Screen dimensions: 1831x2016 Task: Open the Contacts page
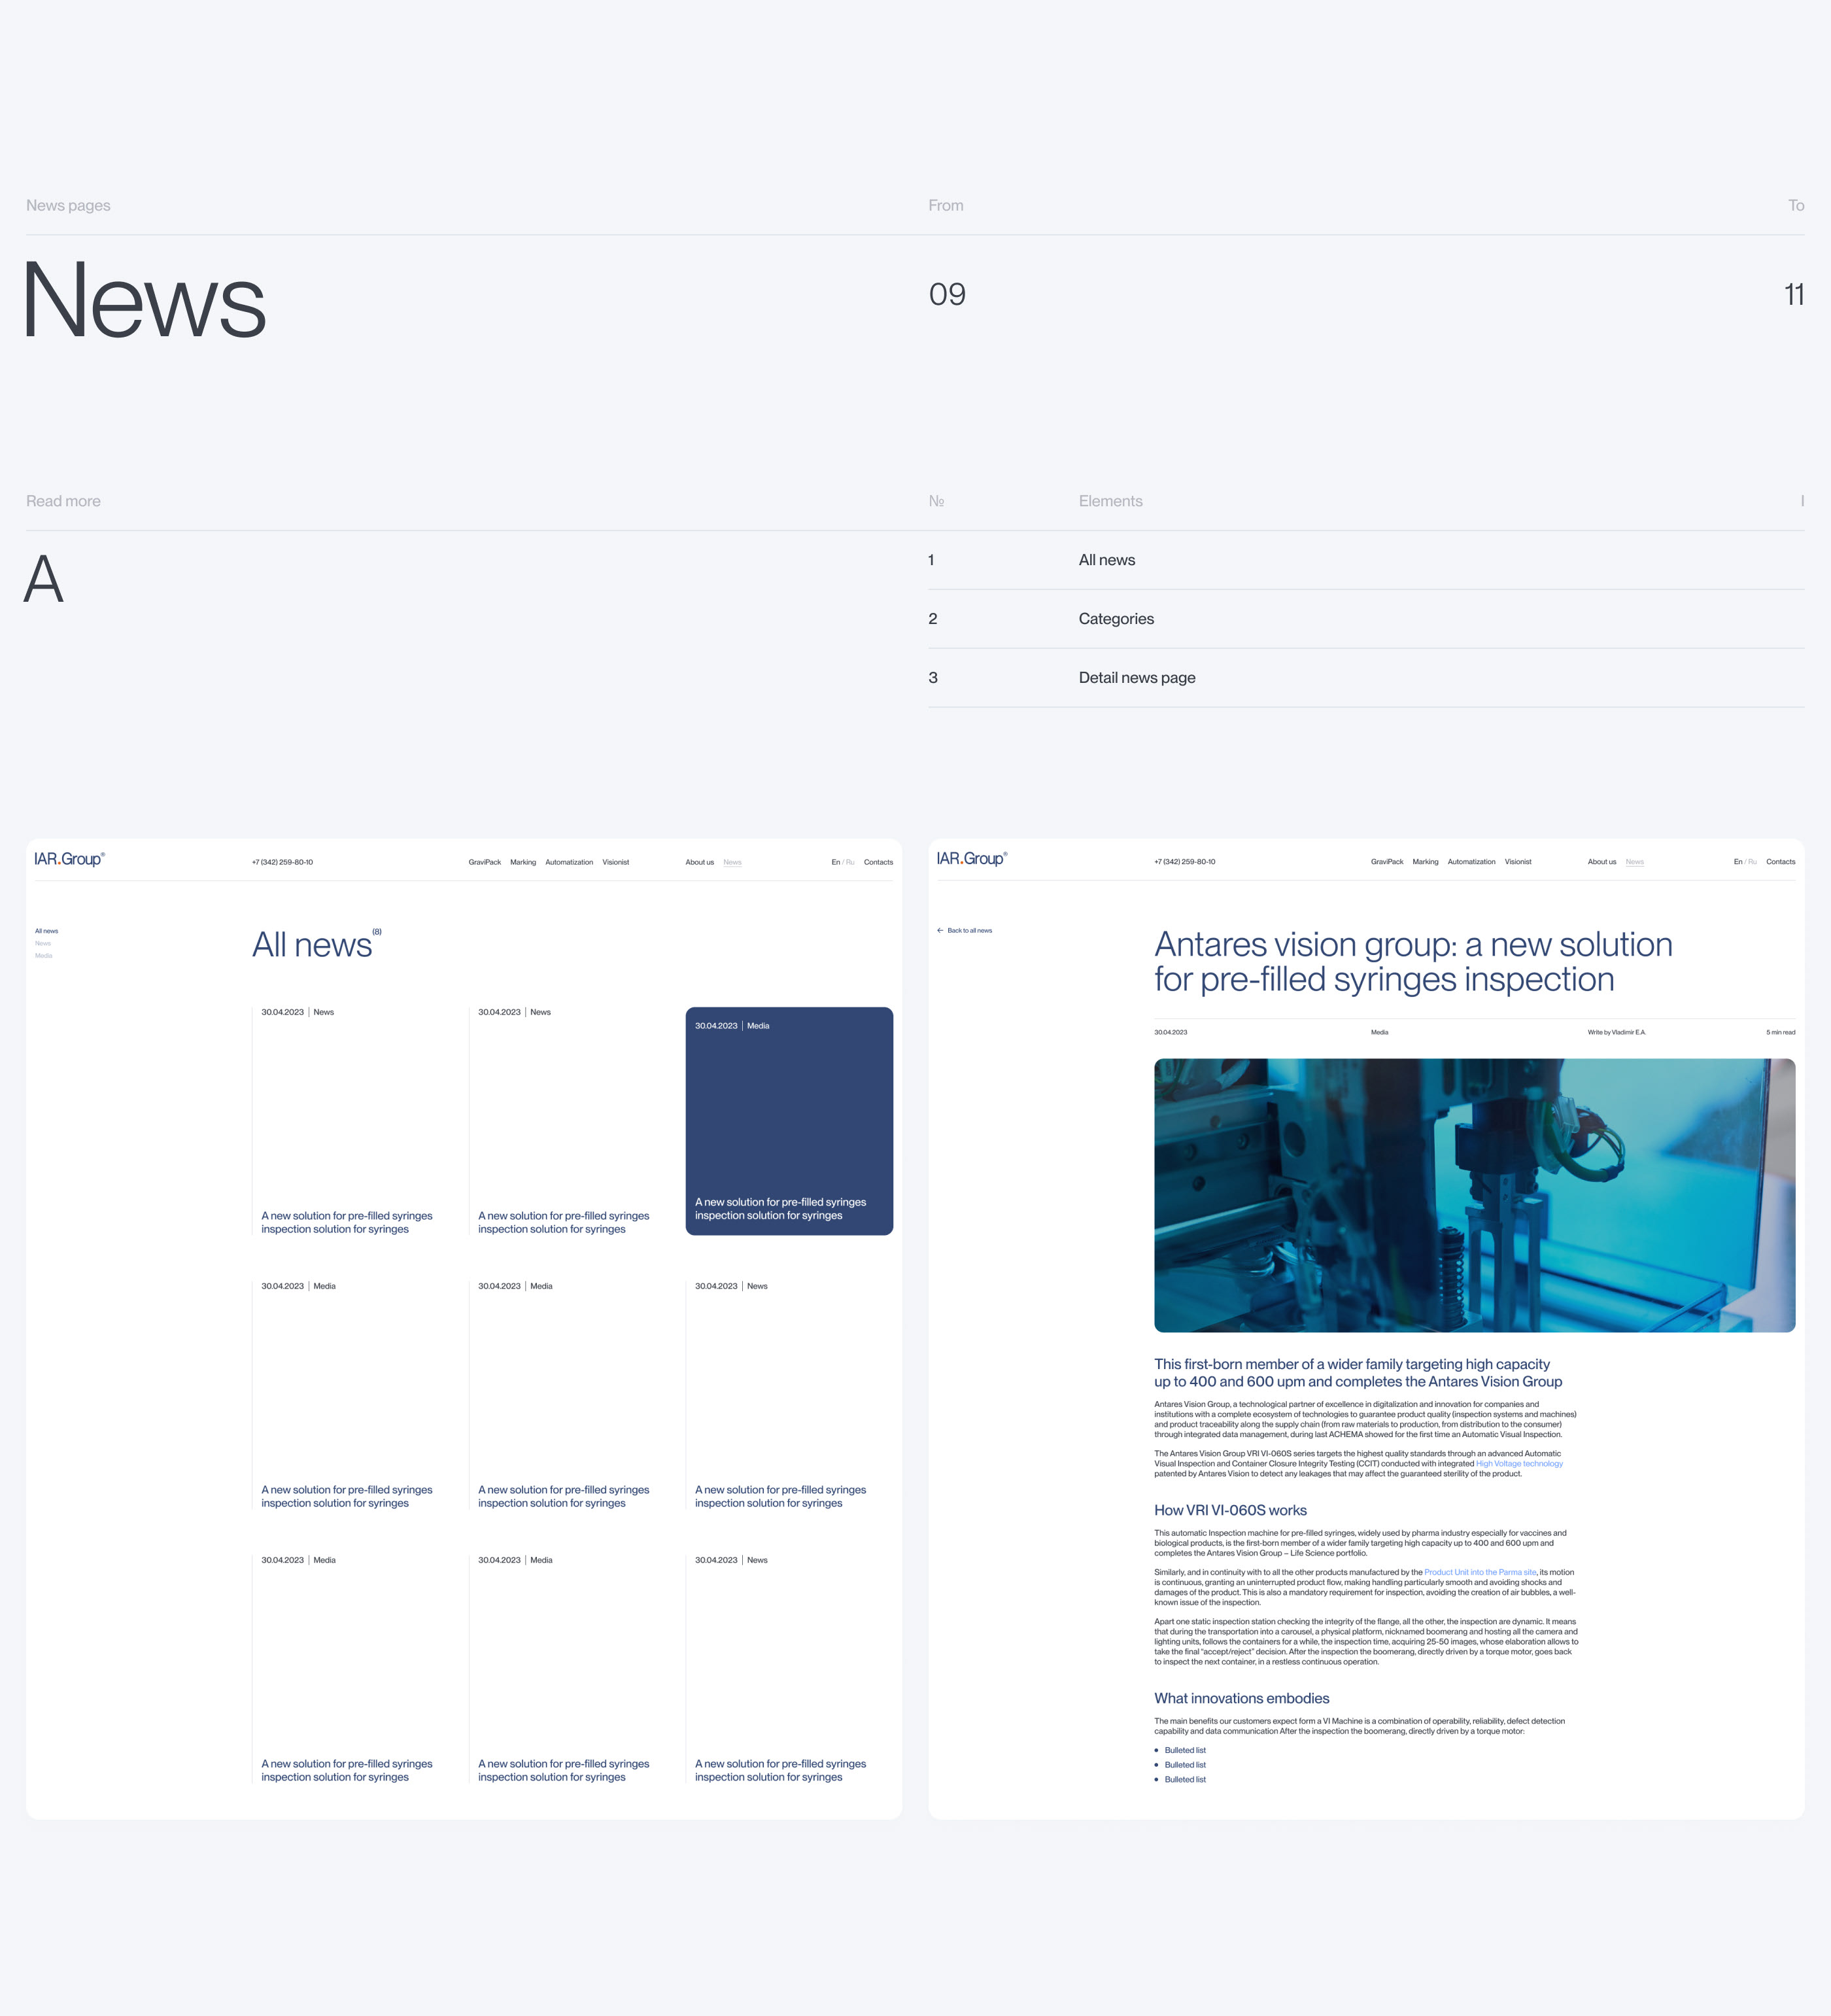(x=878, y=861)
